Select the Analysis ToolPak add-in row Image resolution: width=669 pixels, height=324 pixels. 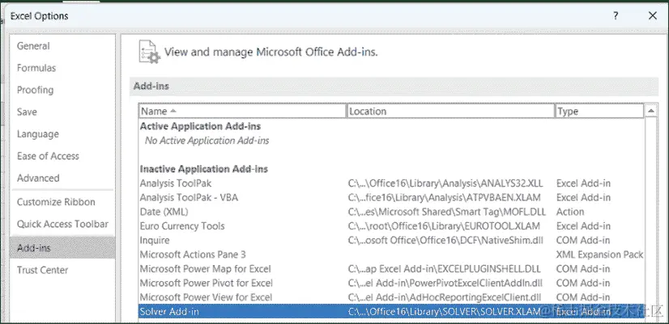[392, 183]
